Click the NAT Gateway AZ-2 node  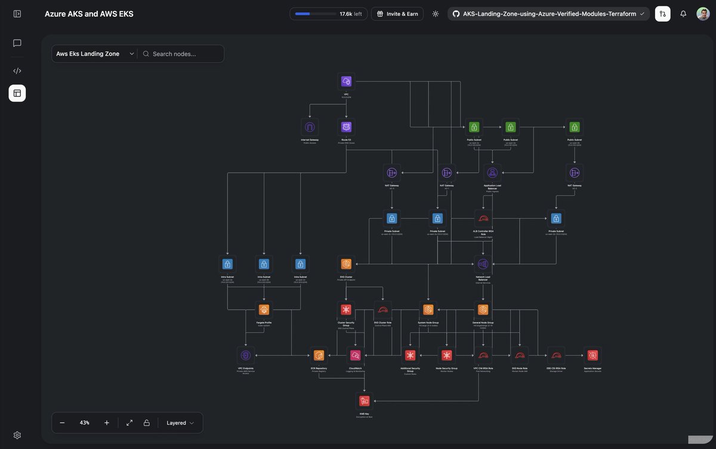click(575, 173)
